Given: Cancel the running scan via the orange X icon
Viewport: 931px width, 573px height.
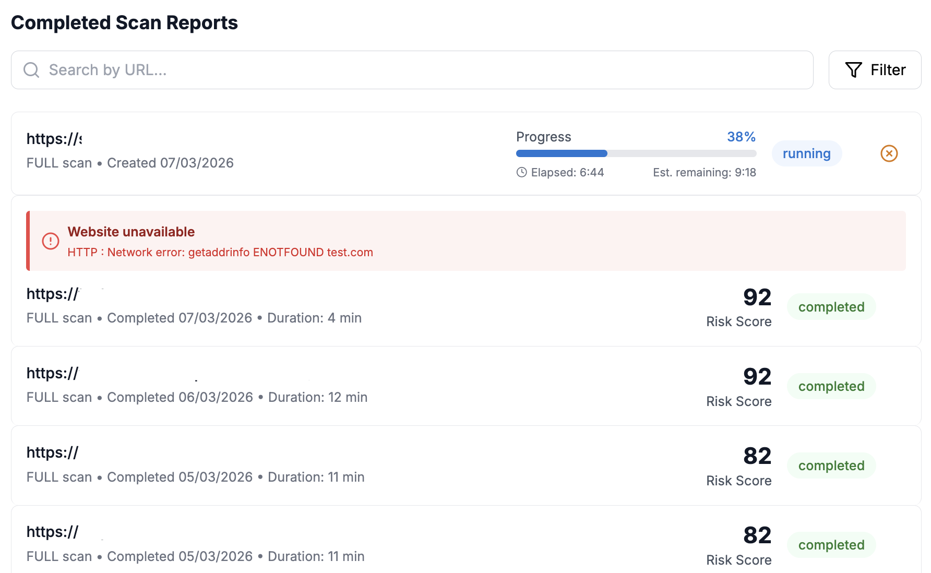Looking at the screenshot, I should (x=889, y=153).
